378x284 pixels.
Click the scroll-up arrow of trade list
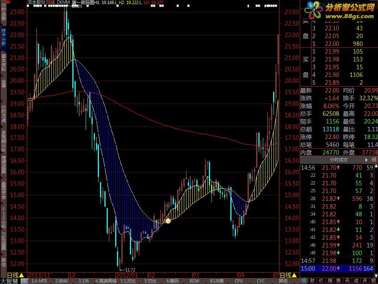tap(375, 165)
